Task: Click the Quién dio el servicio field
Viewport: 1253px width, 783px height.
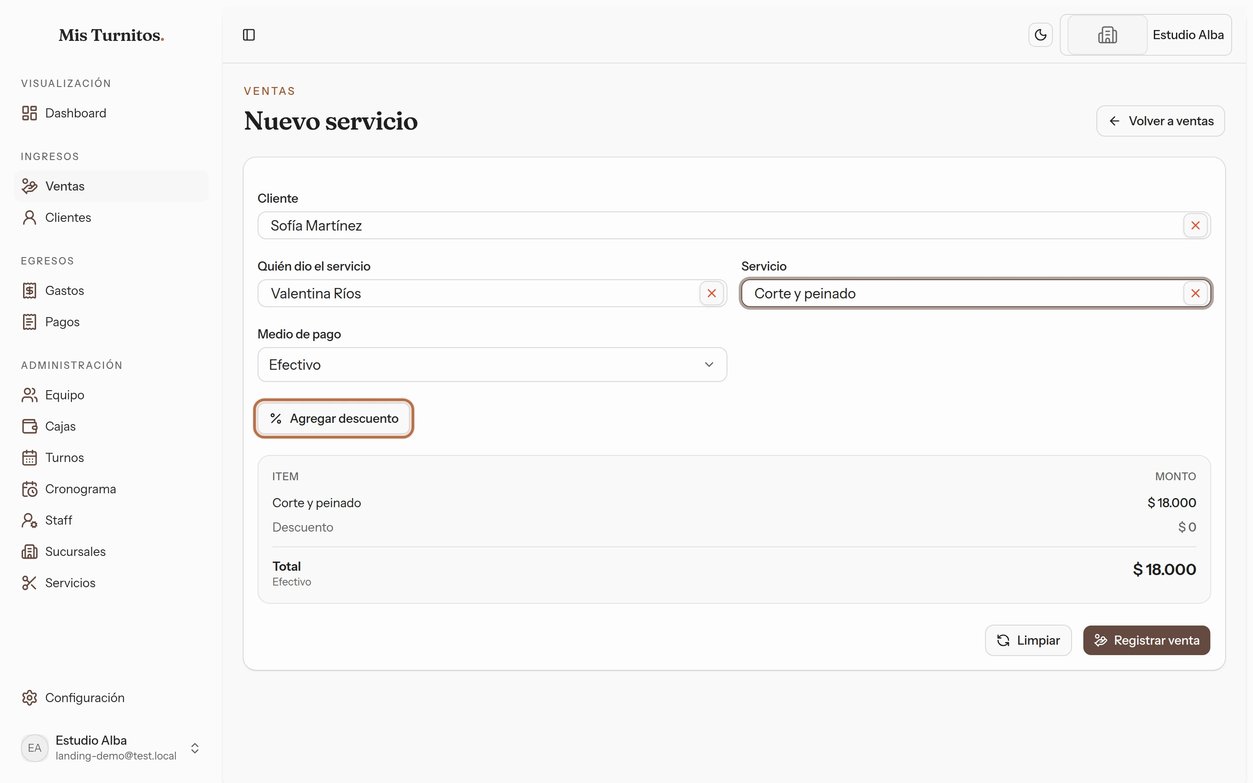Action: (x=492, y=293)
